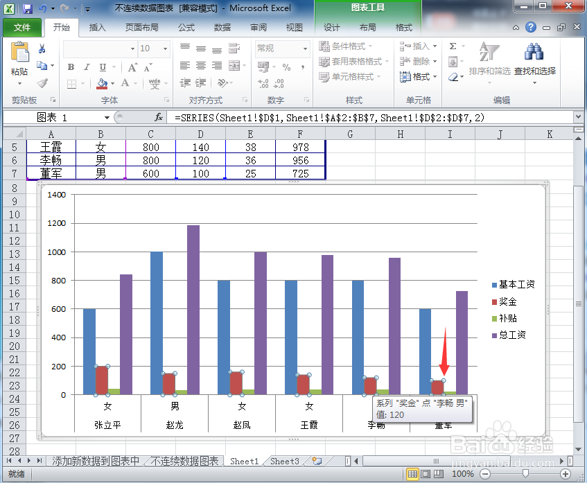The image size is (587, 483).
Task: Open the number format dropdown
Action: tap(305, 49)
